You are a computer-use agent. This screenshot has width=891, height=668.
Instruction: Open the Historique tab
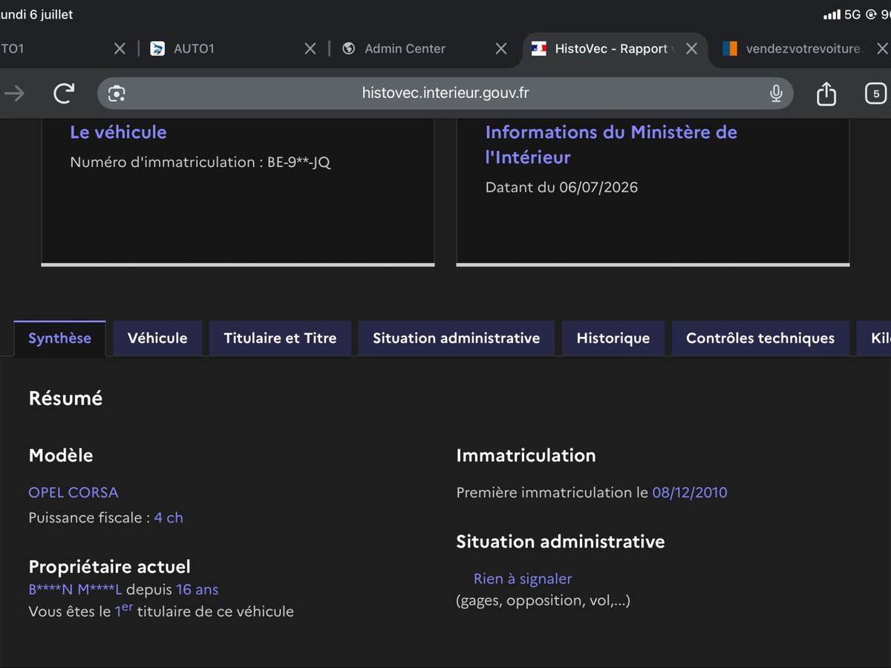613,338
